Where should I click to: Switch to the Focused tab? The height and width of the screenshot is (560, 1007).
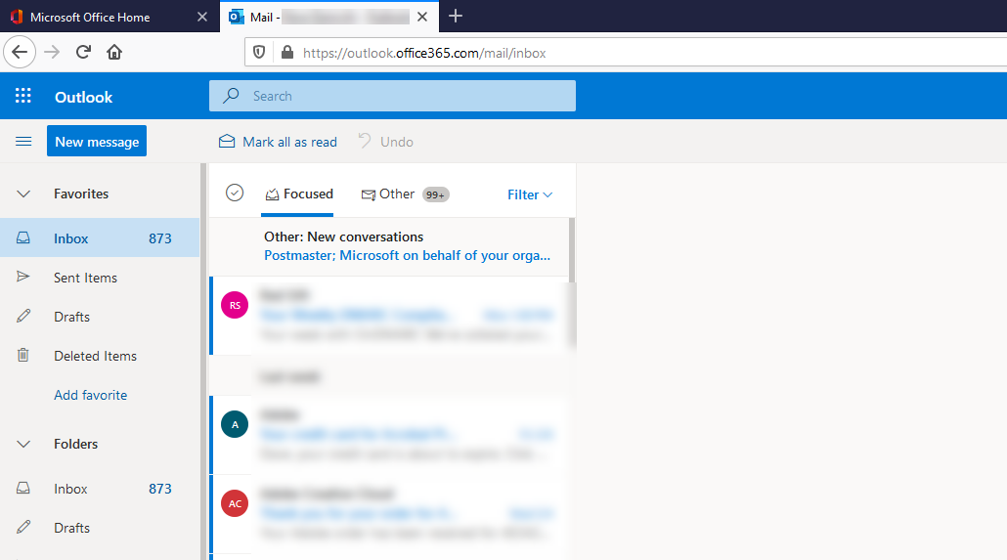pos(299,194)
